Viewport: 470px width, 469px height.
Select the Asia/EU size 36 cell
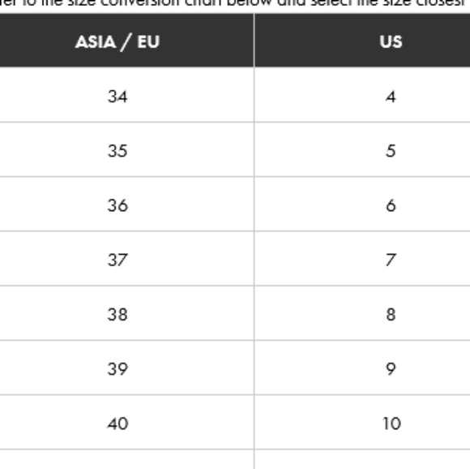tap(126, 204)
